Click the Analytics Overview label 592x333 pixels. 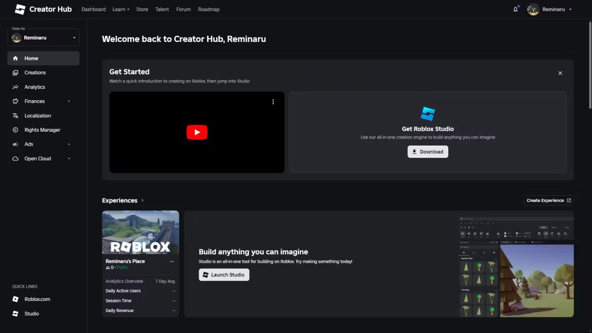click(124, 281)
